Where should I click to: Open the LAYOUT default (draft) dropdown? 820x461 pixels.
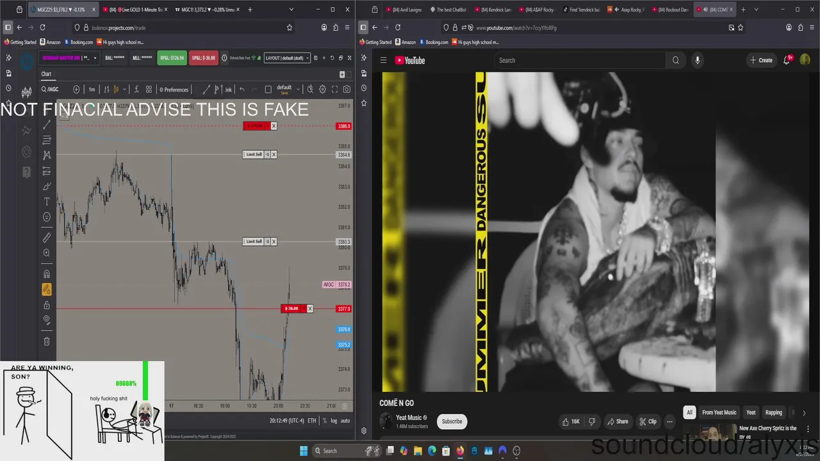pyautogui.click(x=288, y=58)
